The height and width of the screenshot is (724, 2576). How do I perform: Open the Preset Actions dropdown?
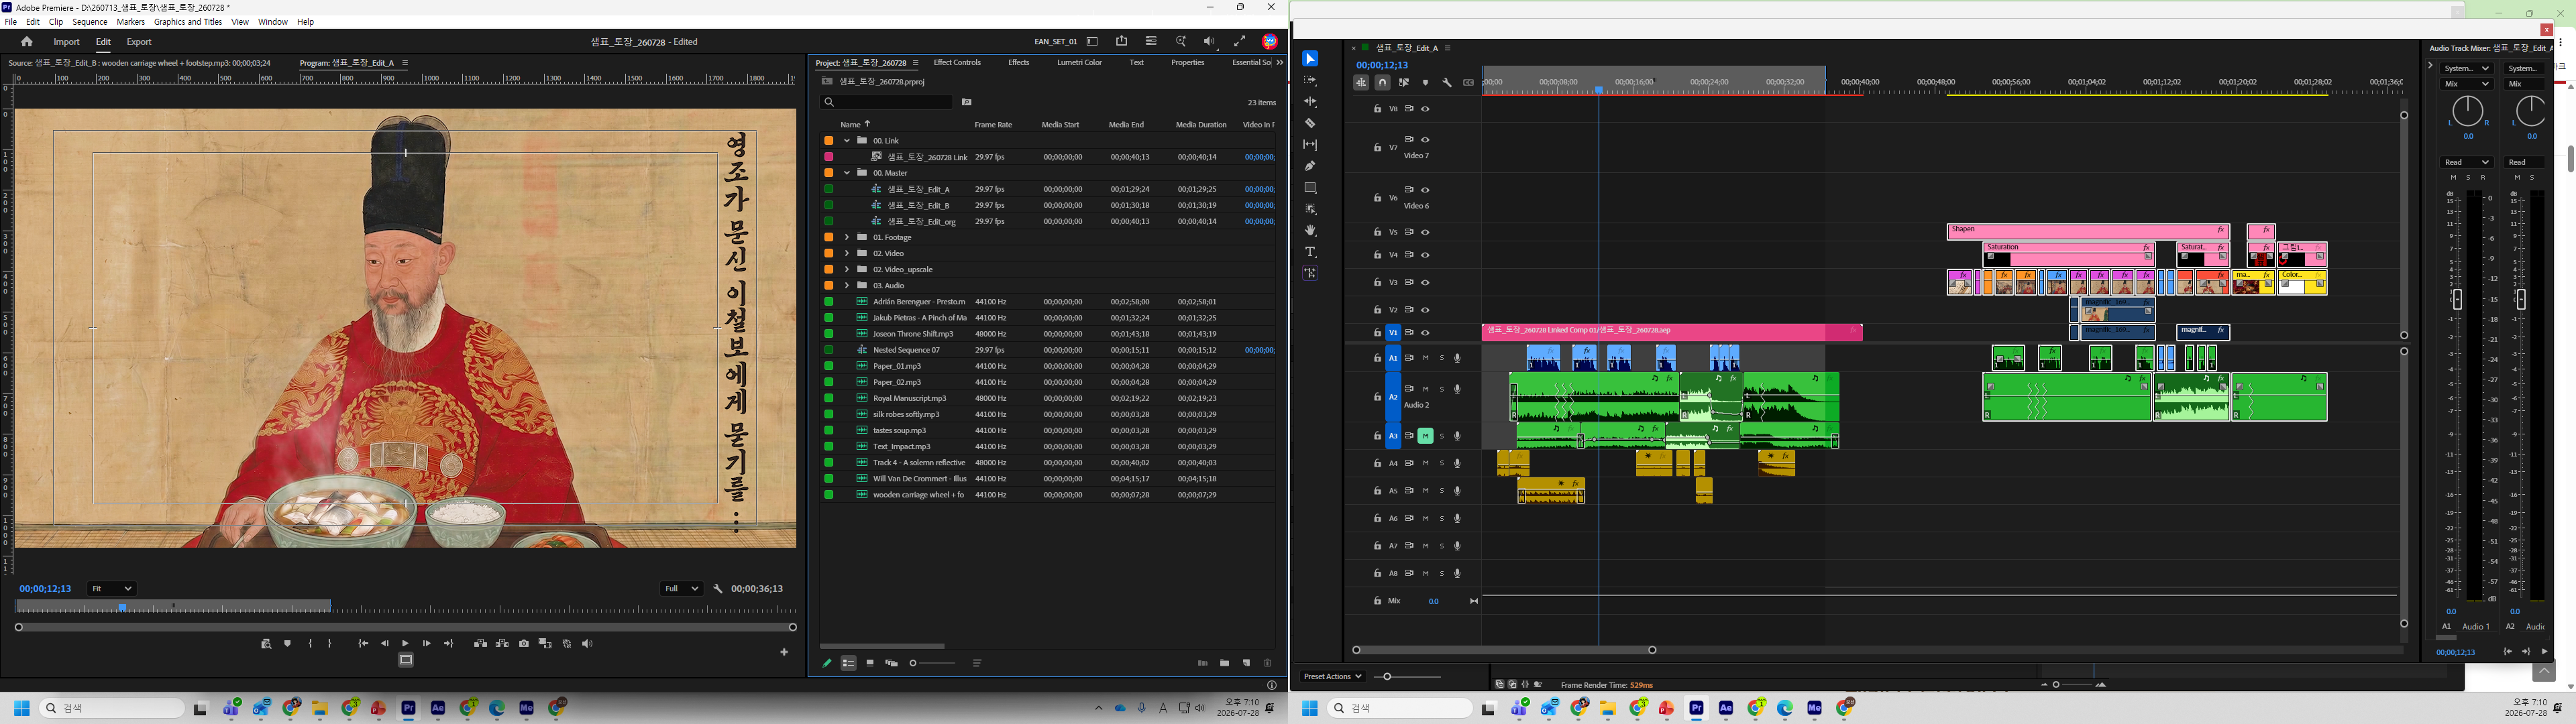(x=1333, y=677)
